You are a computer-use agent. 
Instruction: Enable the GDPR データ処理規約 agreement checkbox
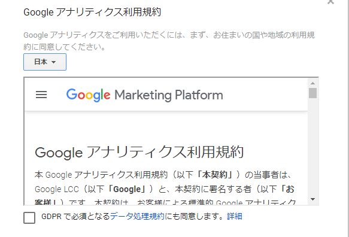tap(29, 217)
